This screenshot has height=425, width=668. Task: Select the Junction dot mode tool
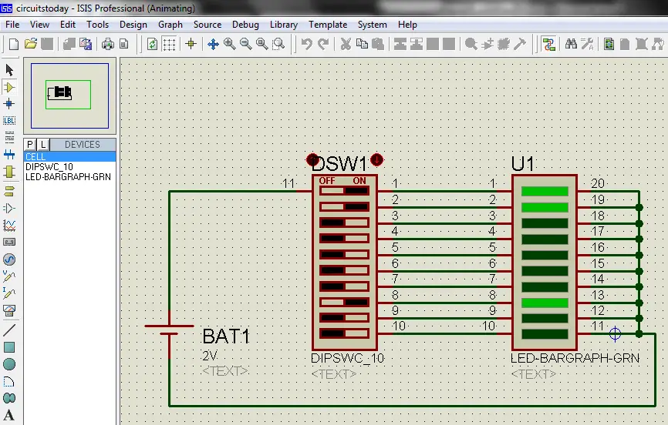[9, 104]
